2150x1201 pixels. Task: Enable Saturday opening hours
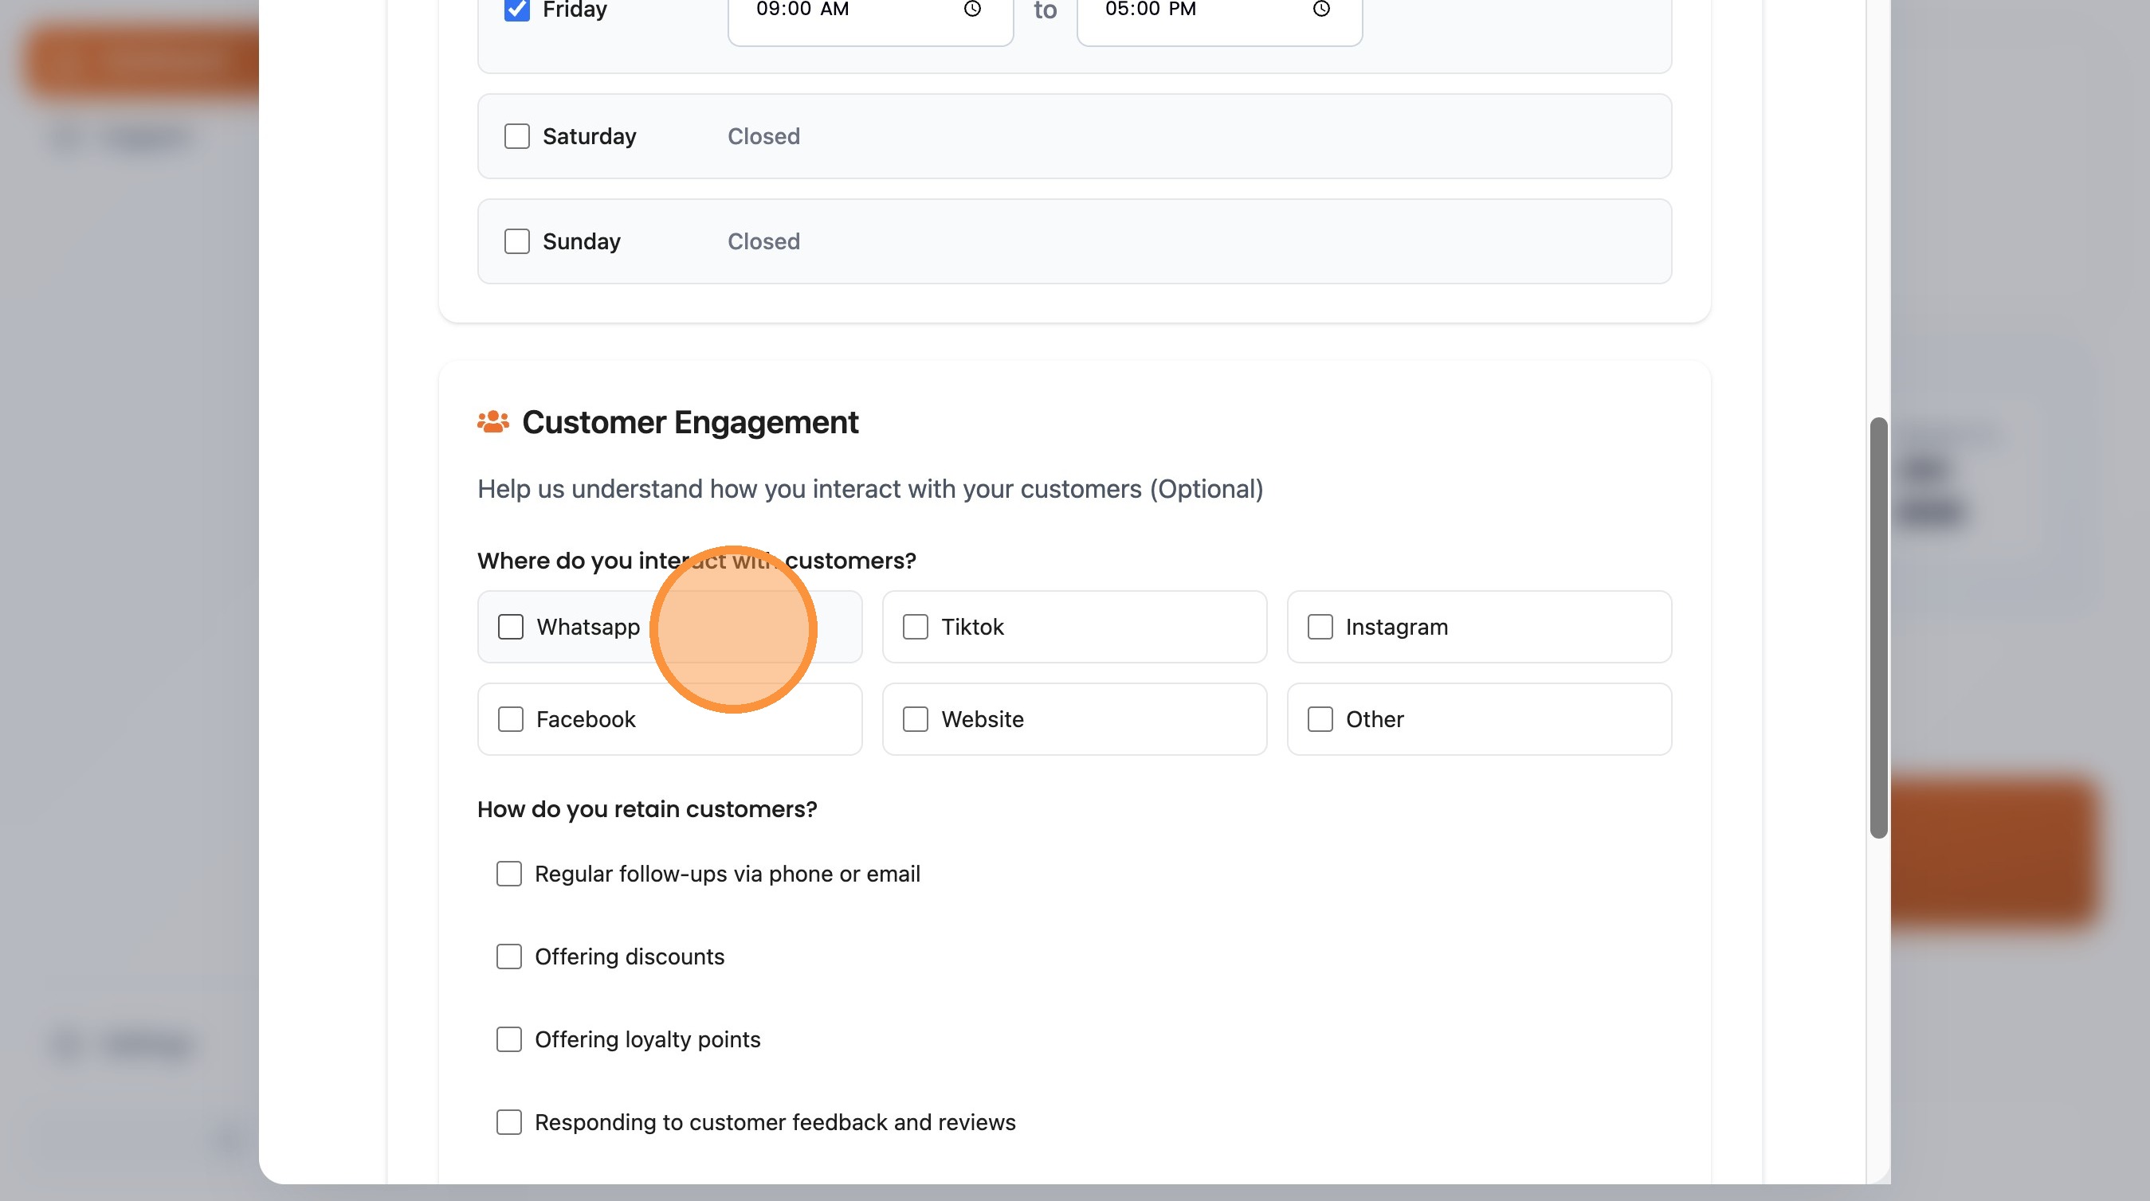click(x=516, y=136)
